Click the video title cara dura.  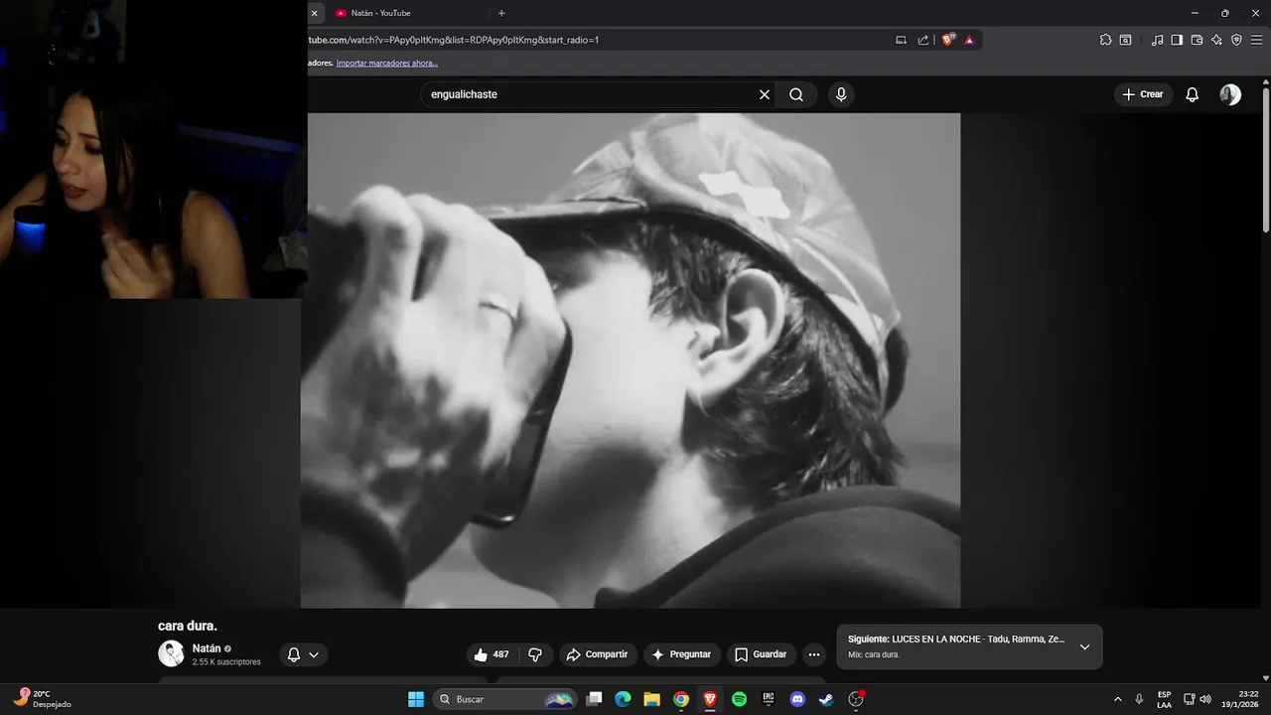(x=188, y=626)
